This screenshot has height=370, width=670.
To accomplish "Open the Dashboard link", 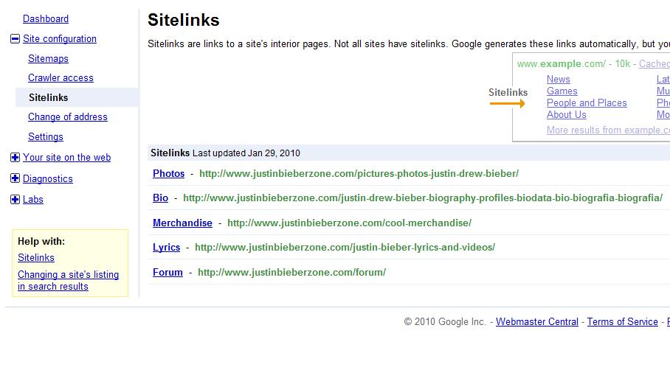I will (x=46, y=18).
